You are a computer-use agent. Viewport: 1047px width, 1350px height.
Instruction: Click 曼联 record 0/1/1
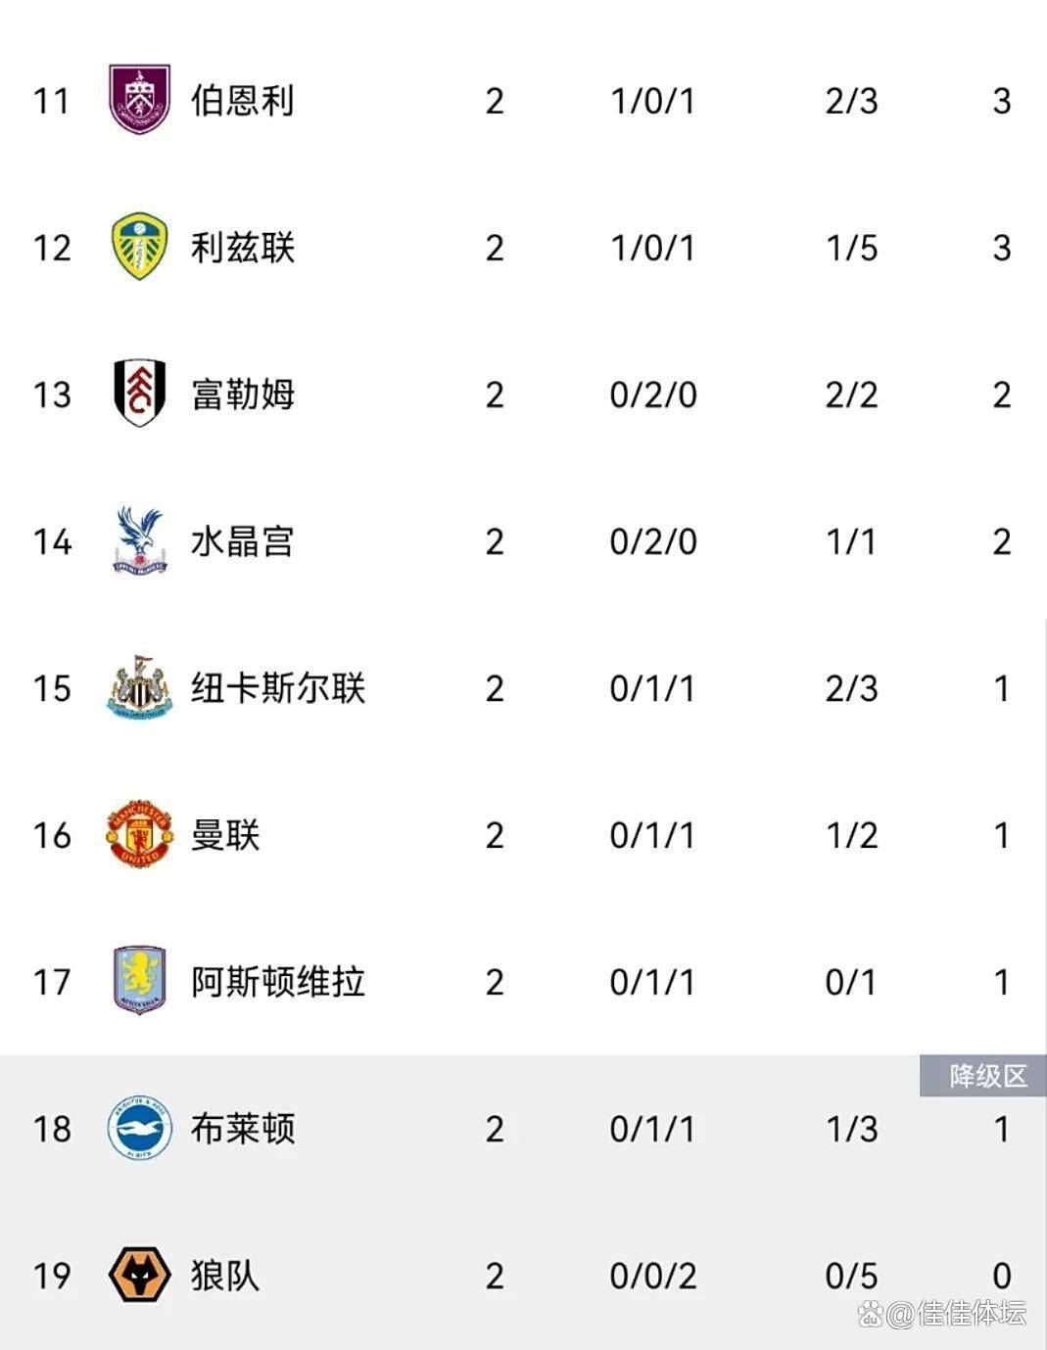(x=652, y=835)
